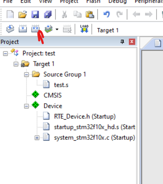163x184 pixels.
Task: Click the Stop build icon
Action: click(x=67, y=29)
